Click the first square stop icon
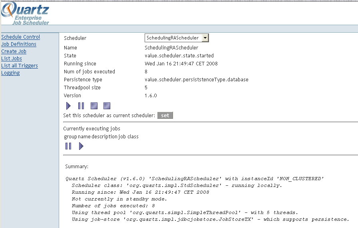The image size is (358, 228). (x=94, y=106)
